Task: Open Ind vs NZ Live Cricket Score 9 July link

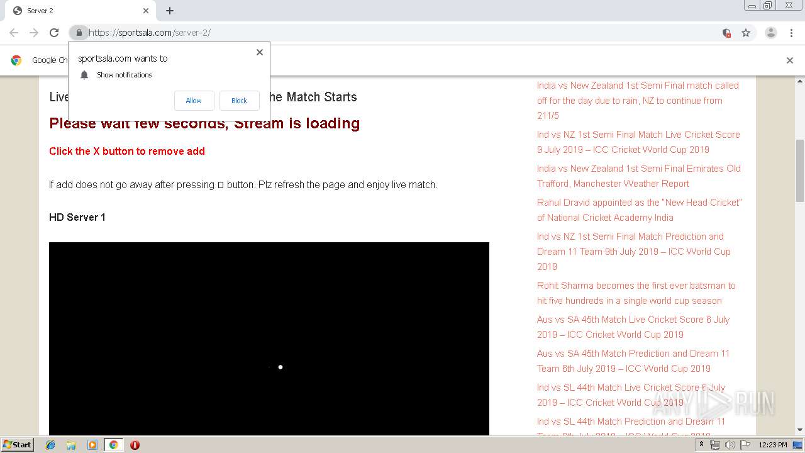Action: pyautogui.click(x=638, y=142)
